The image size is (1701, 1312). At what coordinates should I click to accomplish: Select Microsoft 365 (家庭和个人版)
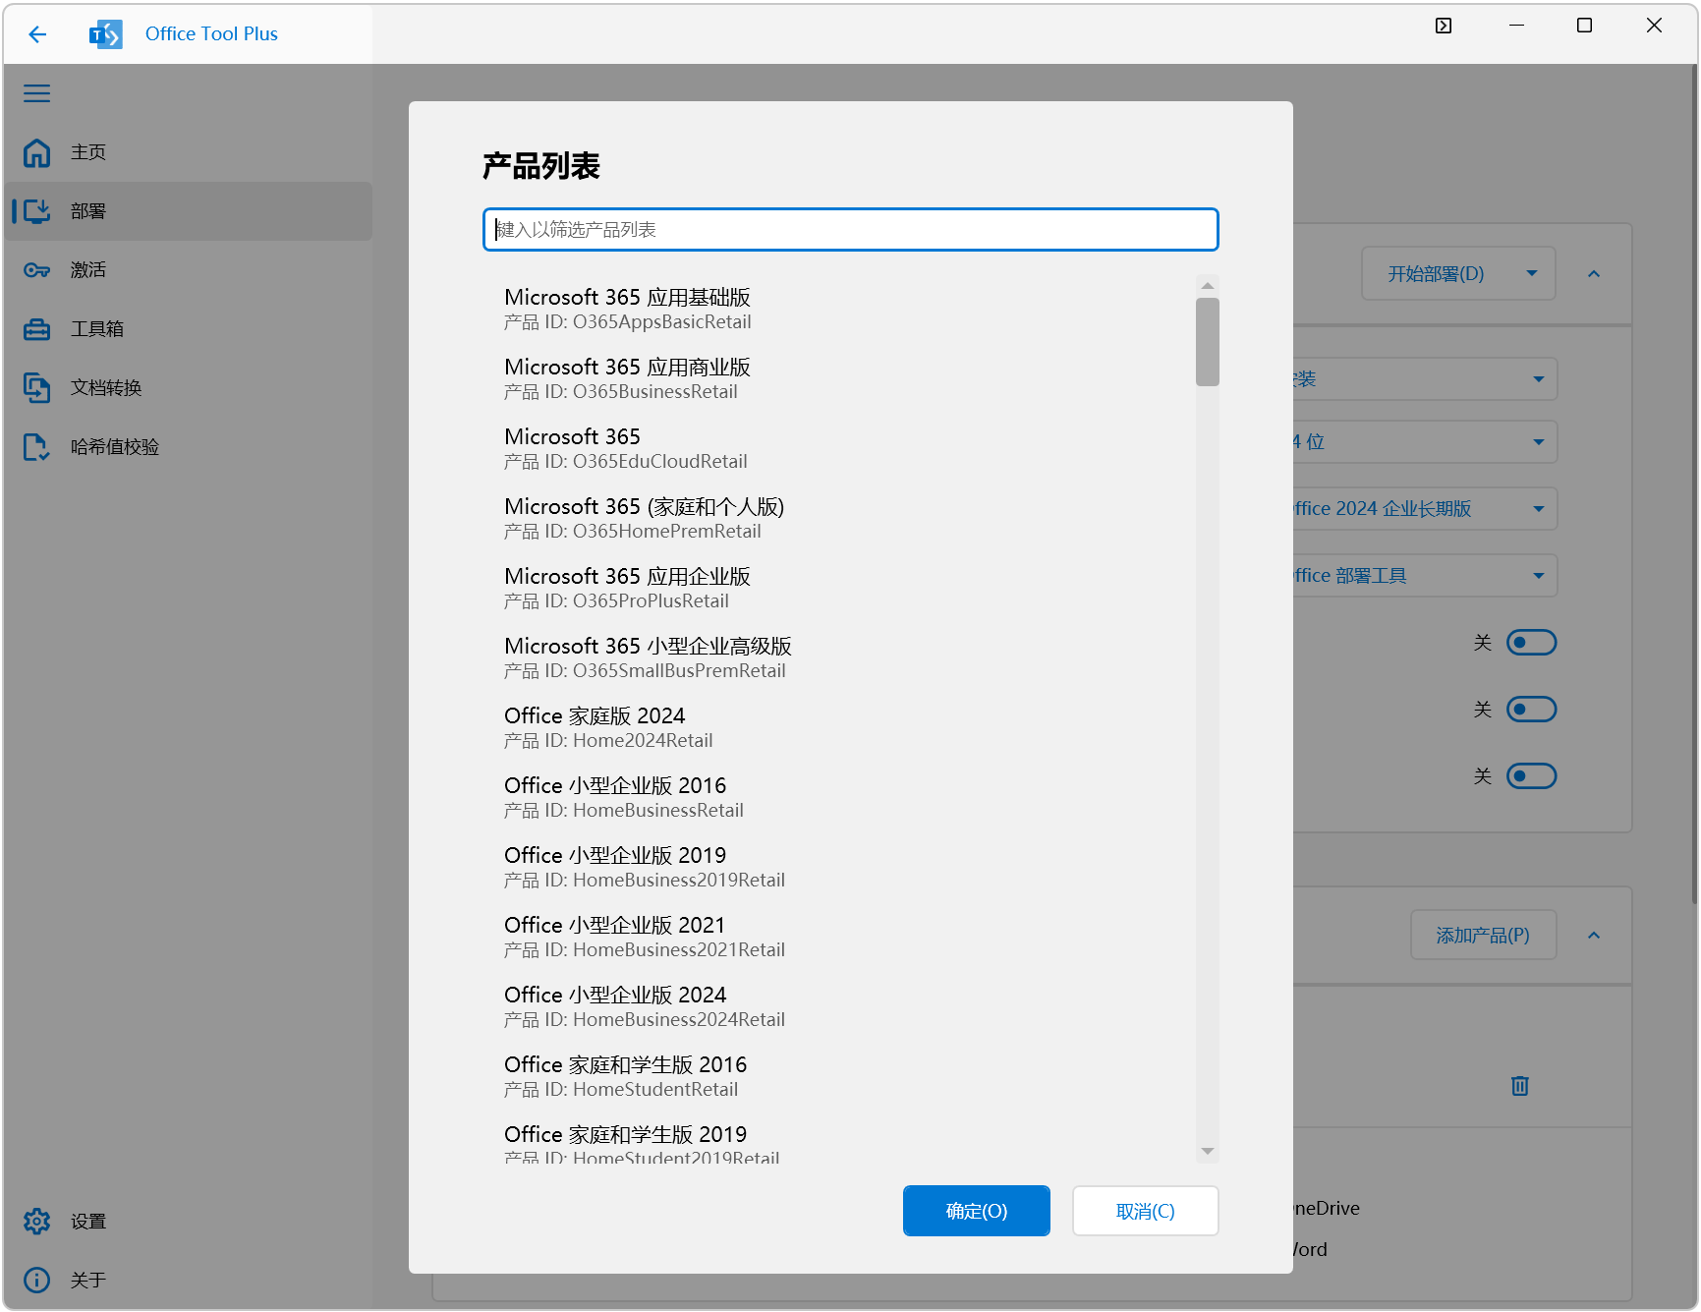[x=840, y=518]
